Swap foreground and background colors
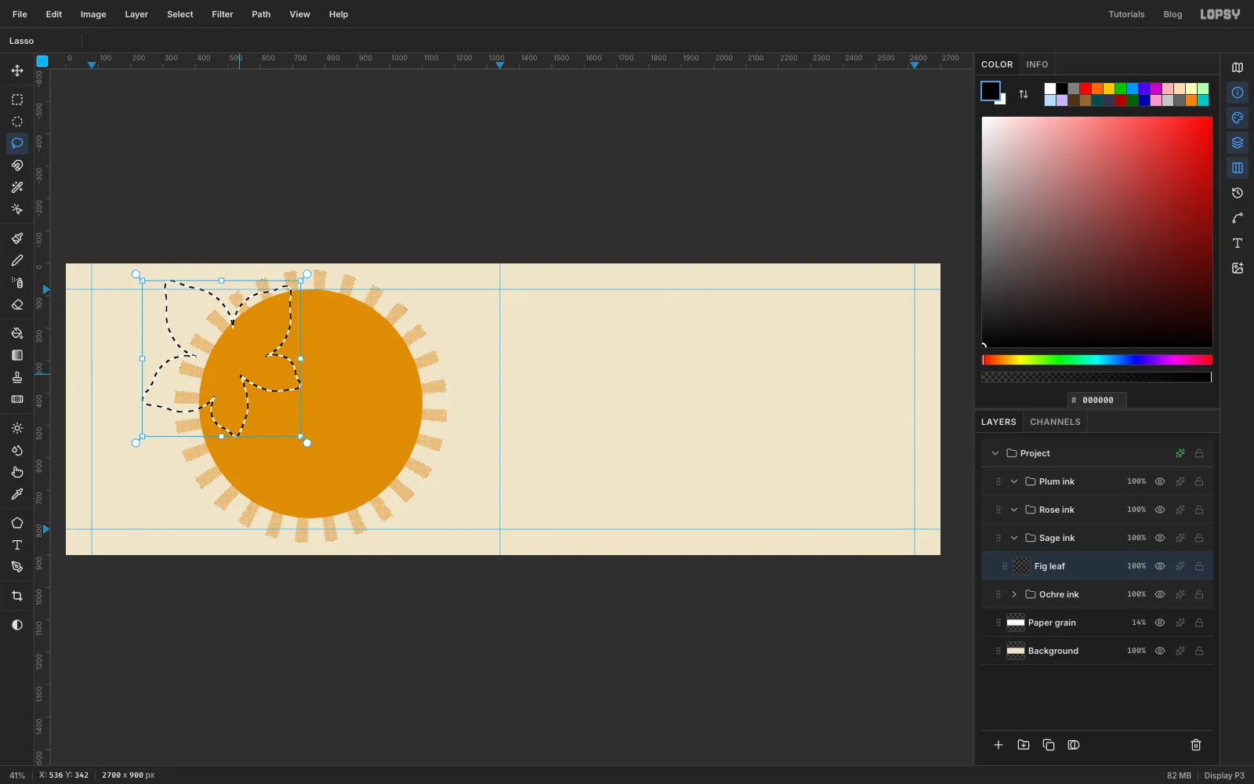Image resolution: width=1254 pixels, height=784 pixels. pos(1024,94)
